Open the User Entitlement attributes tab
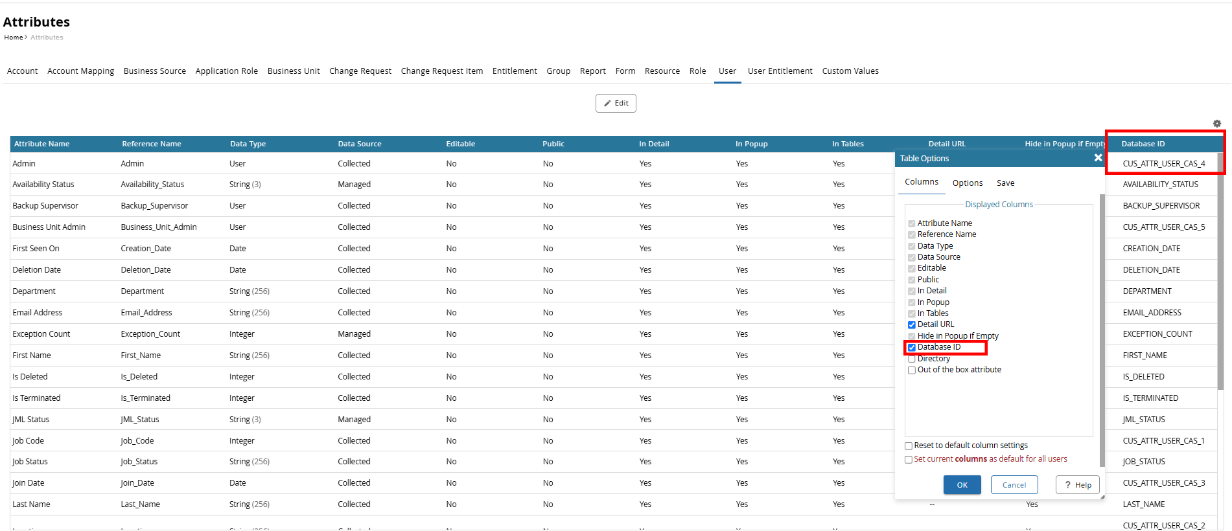Image resolution: width=1232 pixels, height=531 pixels. tap(780, 71)
